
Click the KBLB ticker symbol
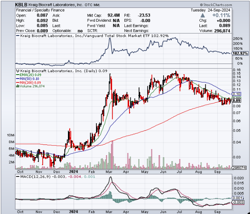(x=21, y=5)
